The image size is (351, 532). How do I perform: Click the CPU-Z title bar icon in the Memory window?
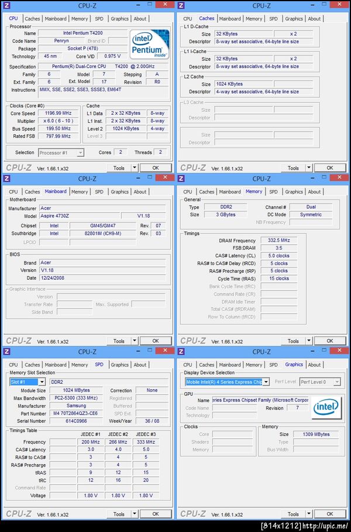(x=181, y=179)
